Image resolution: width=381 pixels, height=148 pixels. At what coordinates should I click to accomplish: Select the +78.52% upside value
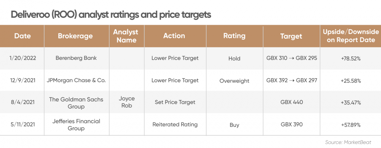(351, 59)
